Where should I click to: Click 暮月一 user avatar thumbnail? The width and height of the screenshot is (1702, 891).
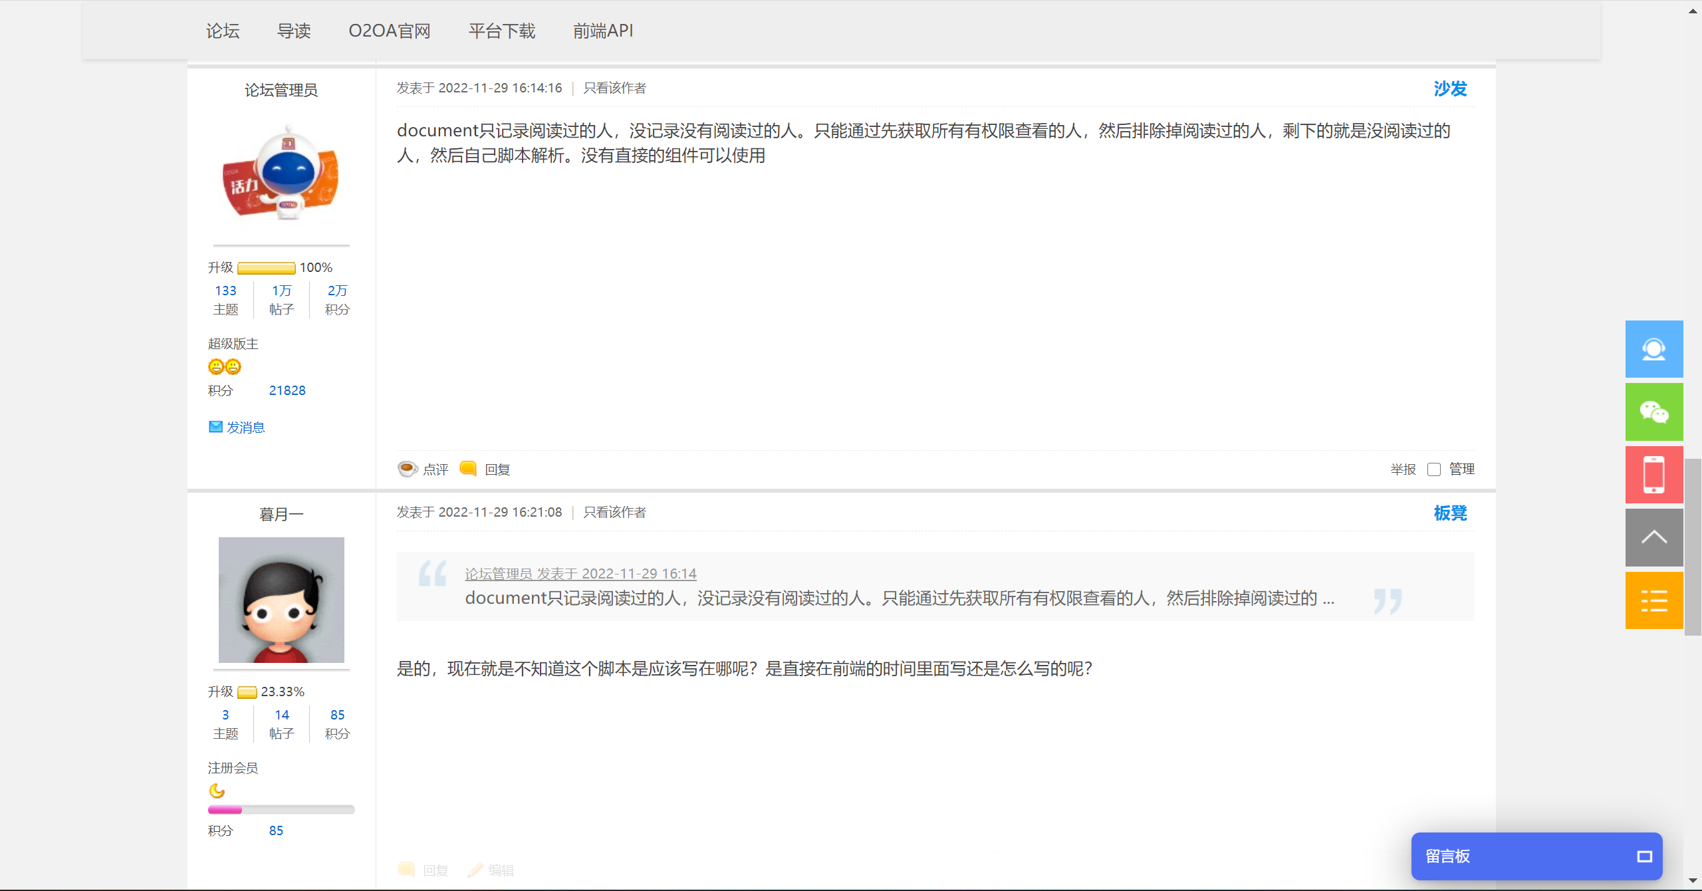click(281, 600)
